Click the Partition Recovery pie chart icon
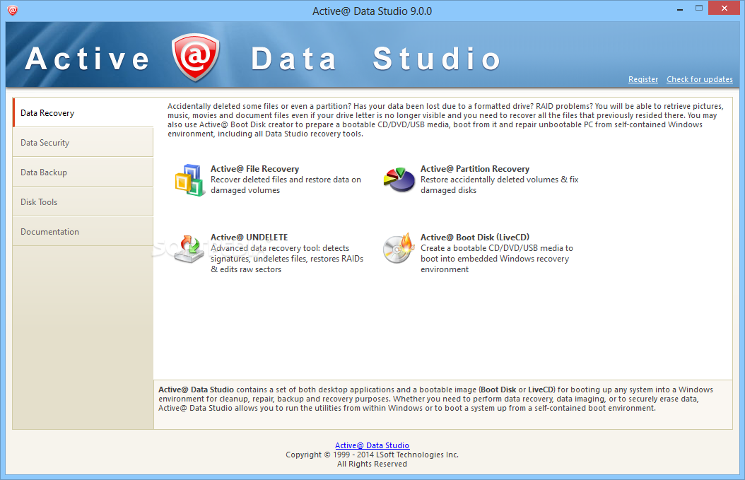The height and width of the screenshot is (480, 745). pos(399,180)
